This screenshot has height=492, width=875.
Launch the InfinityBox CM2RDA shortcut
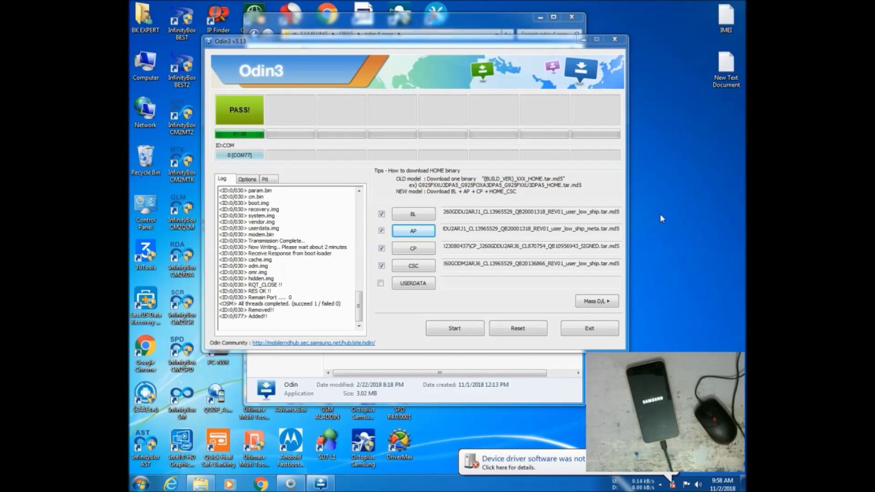(x=182, y=260)
